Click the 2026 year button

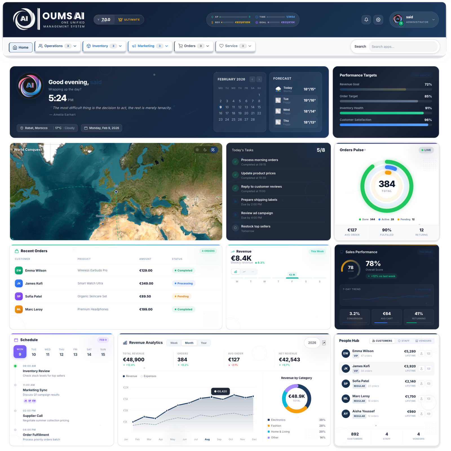click(x=312, y=343)
